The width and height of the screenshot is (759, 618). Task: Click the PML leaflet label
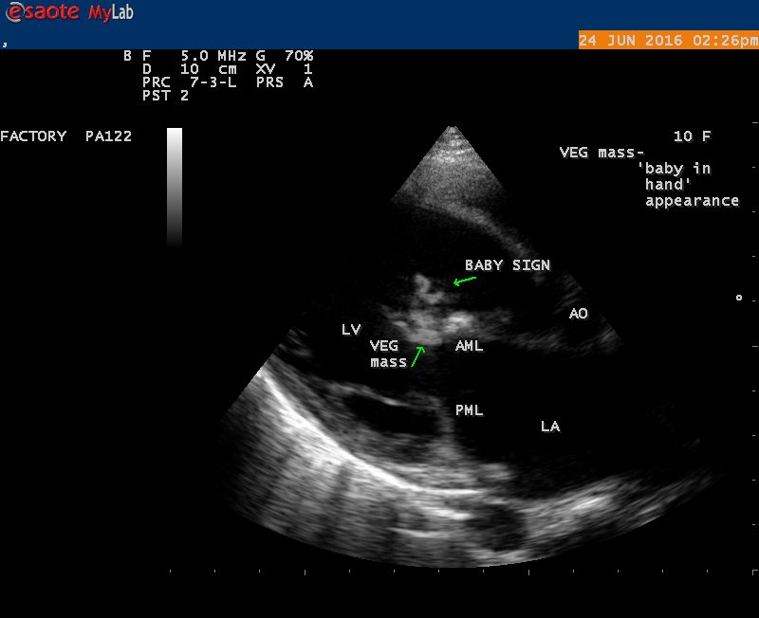coord(469,410)
